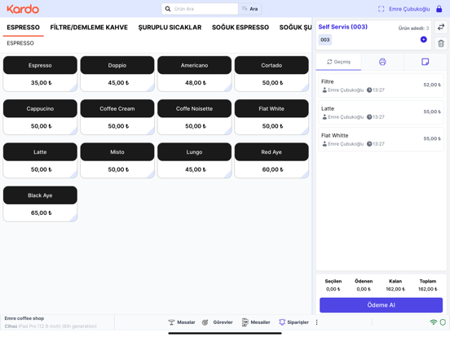Switch to SOĞUK ESPRESSO tab

coord(240,27)
